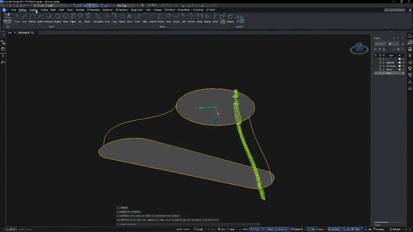Select the Polygon tool
The width and height of the screenshot is (413, 232).
(58, 18)
